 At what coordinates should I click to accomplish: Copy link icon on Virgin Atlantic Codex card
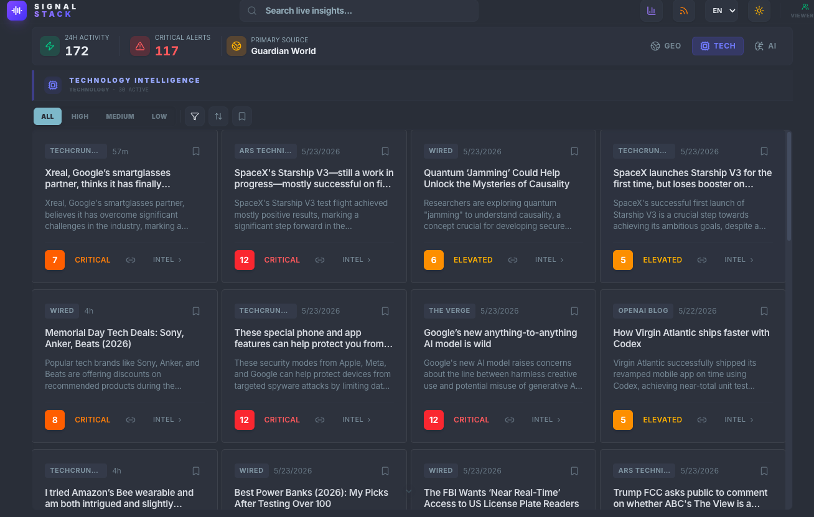click(x=702, y=420)
